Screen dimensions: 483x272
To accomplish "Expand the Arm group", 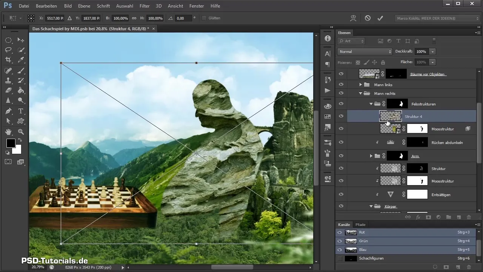I will pos(371,156).
